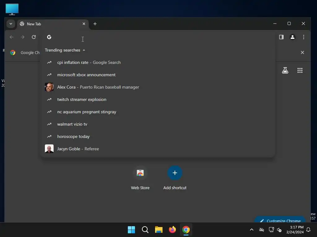Click Alex Cora's photo thumbnail
This screenshot has width=317, height=237.
[x=49, y=87]
